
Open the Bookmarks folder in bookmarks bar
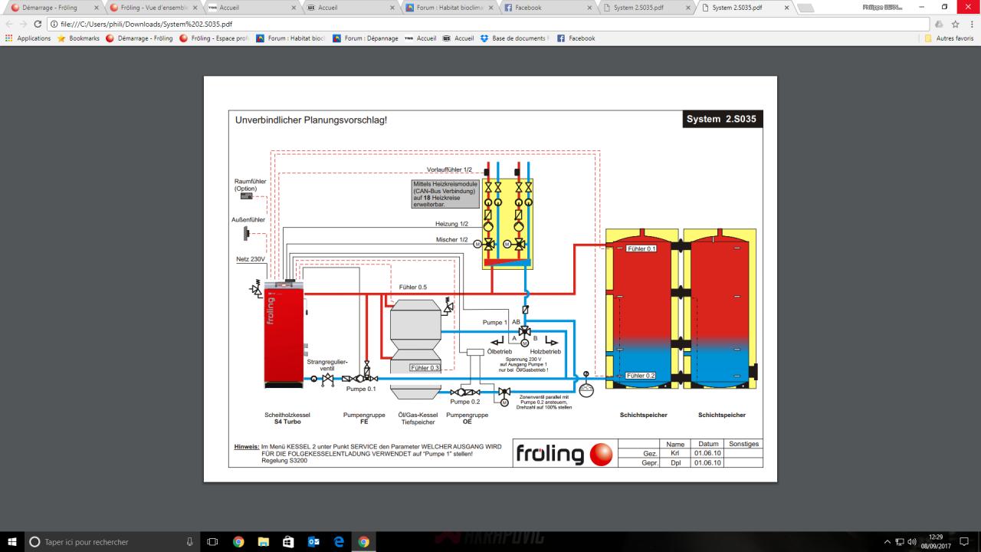pos(78,38)
